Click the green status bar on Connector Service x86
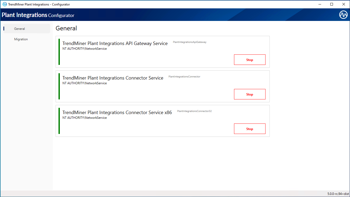 (59, 121)
